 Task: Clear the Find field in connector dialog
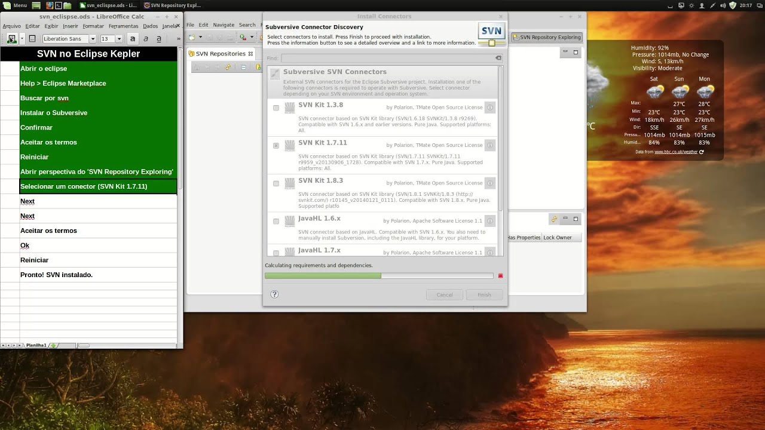(x=498, y=58)
